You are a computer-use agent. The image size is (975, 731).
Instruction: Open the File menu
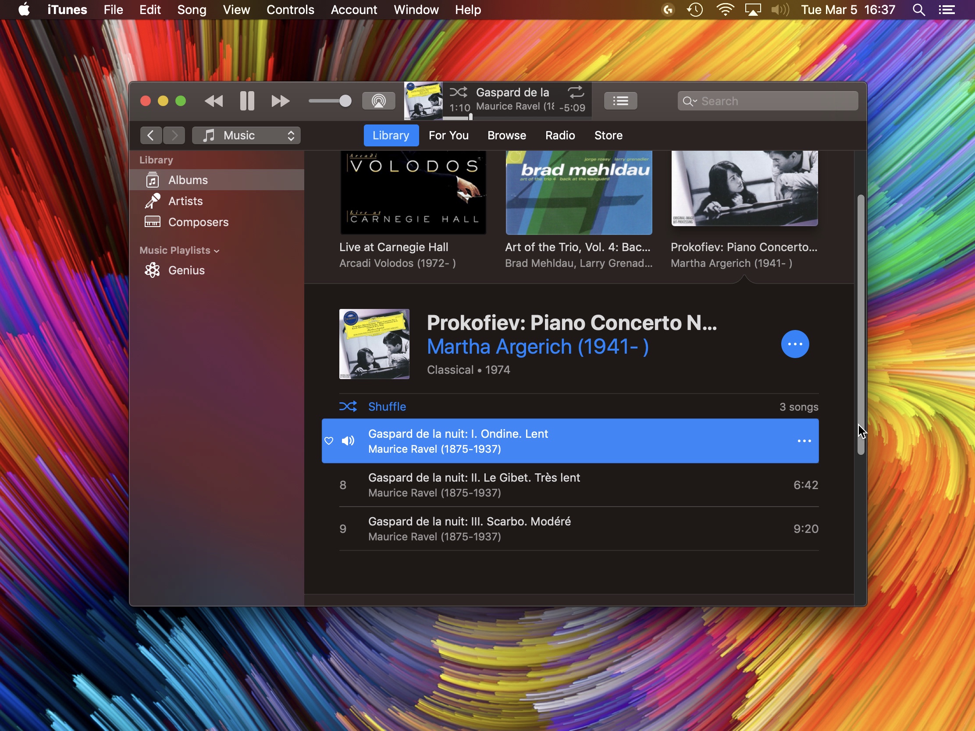[113, 10]
